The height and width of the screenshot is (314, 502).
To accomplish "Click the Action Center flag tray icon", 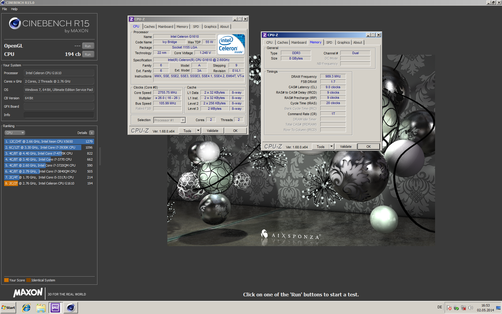I will (x=449, y=308).
